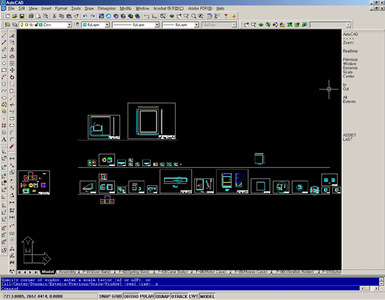
Task: Choose LAST in the screen menu
Action: point(347,139)
